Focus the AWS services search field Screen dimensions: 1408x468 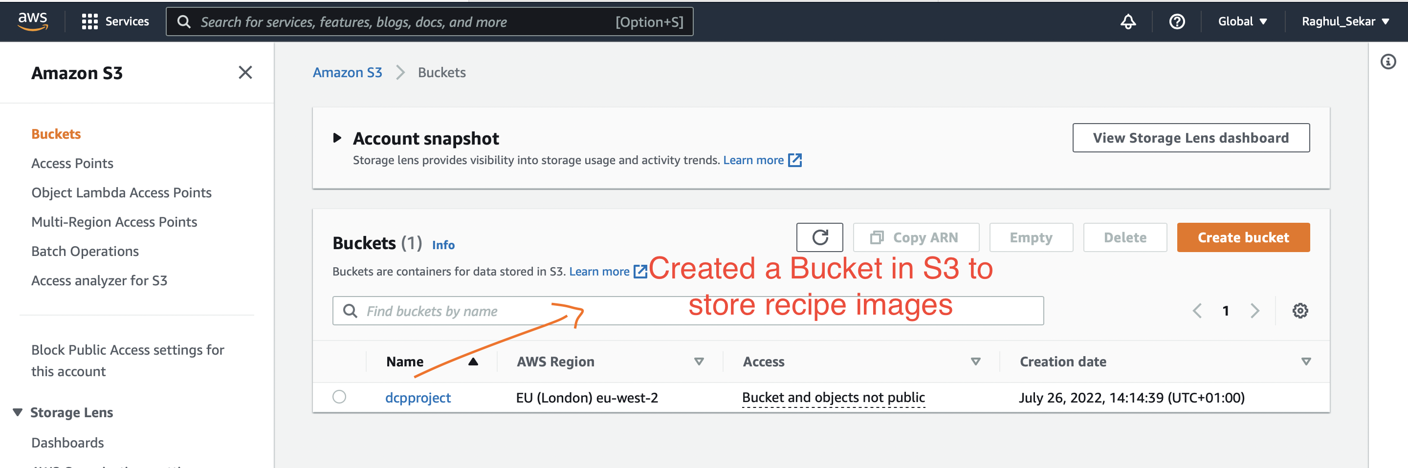pyautogui.click(x=429, y=22)
